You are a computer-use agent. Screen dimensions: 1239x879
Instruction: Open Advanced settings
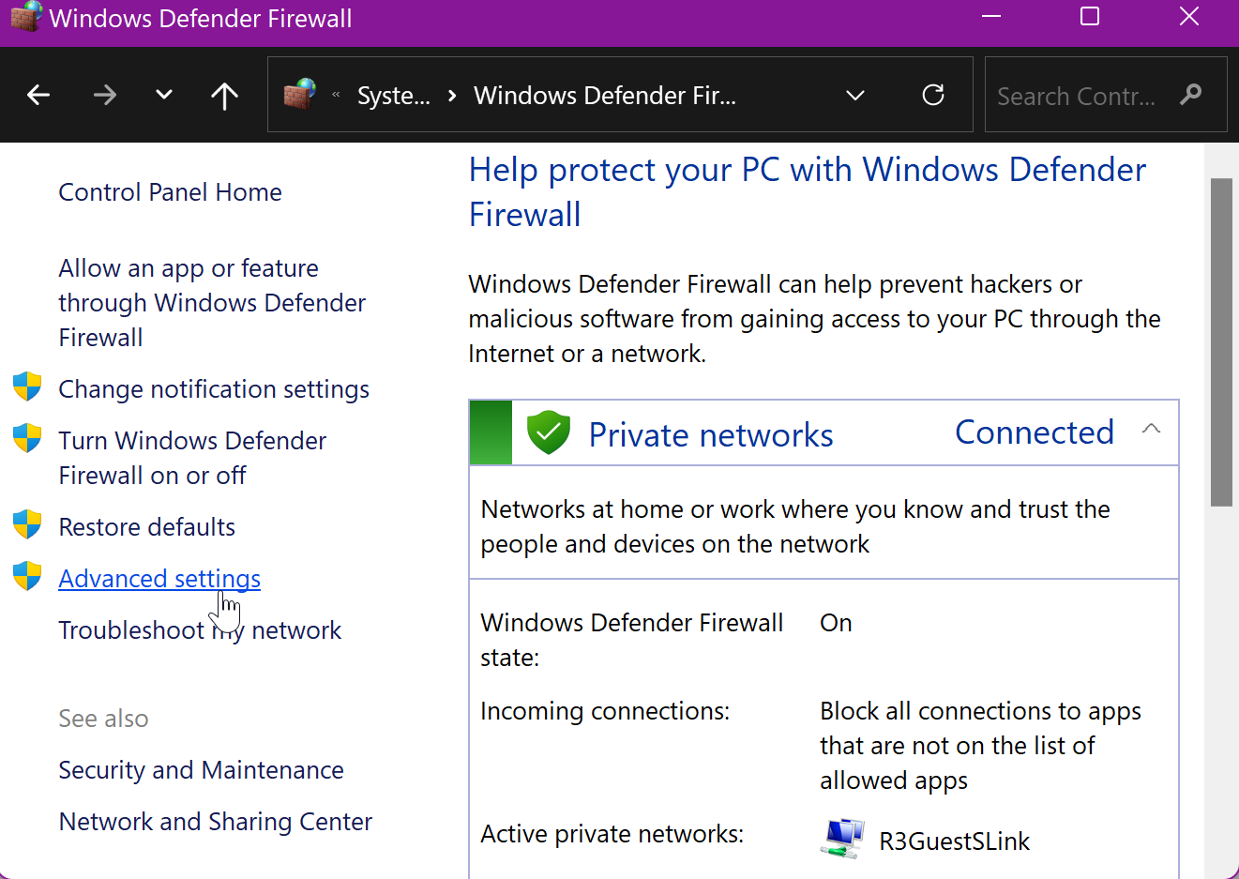tap(159, 579)
